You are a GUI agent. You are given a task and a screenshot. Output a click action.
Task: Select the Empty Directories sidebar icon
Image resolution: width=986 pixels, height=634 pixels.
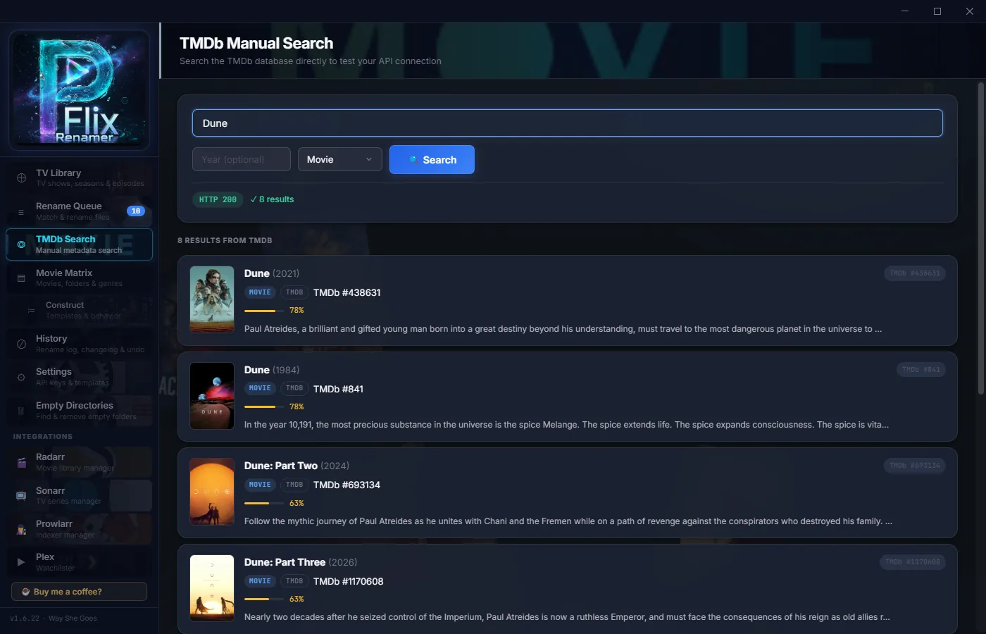(21, 411)
